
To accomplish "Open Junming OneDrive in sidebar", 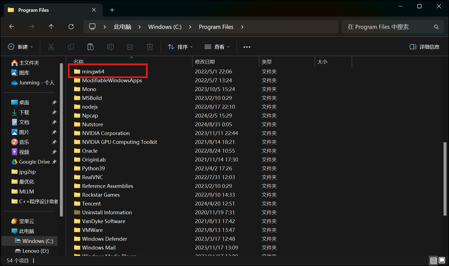I will point(33,83).
